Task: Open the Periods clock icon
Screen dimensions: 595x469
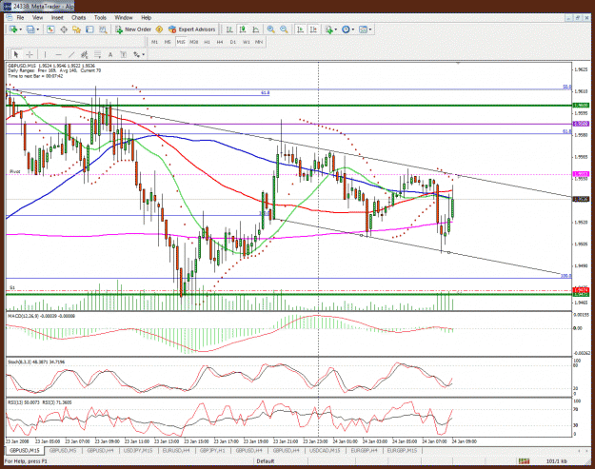Action: (x=346, y=29)
